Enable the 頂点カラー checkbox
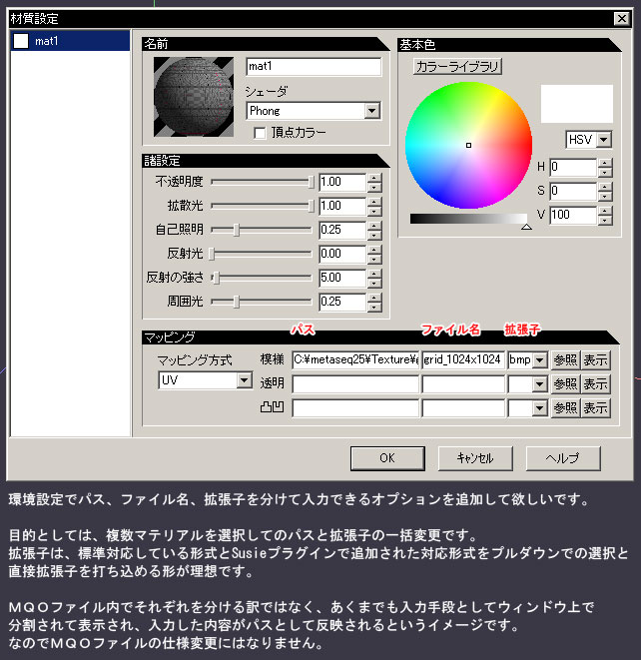Image resolution: width=641 pixels, height=660 pixels. click(x=260, y=133)
